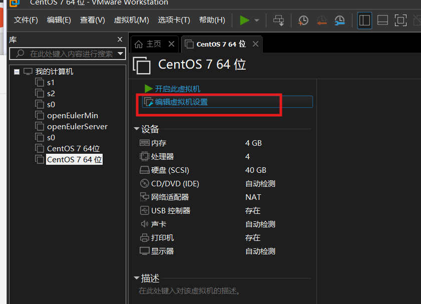Collapse the 描述 section
The width and height of the screenshot is (421, 304).
pos(137,278)
